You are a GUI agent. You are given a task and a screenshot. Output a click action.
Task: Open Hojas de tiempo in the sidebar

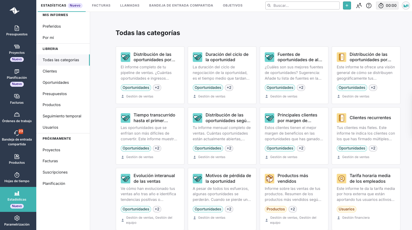point(17,178)
